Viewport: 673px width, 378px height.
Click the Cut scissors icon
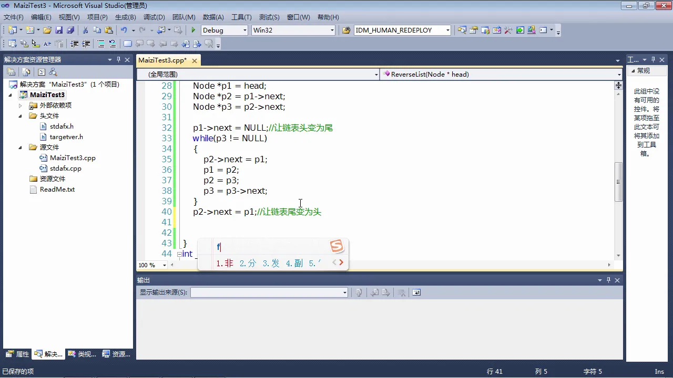pyautogui.click(x=85, y=30)
